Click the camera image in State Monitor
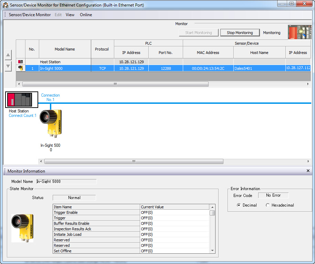The width and height of the screenshot is (315, 264). pyautogui.click(x=22, y=228)
